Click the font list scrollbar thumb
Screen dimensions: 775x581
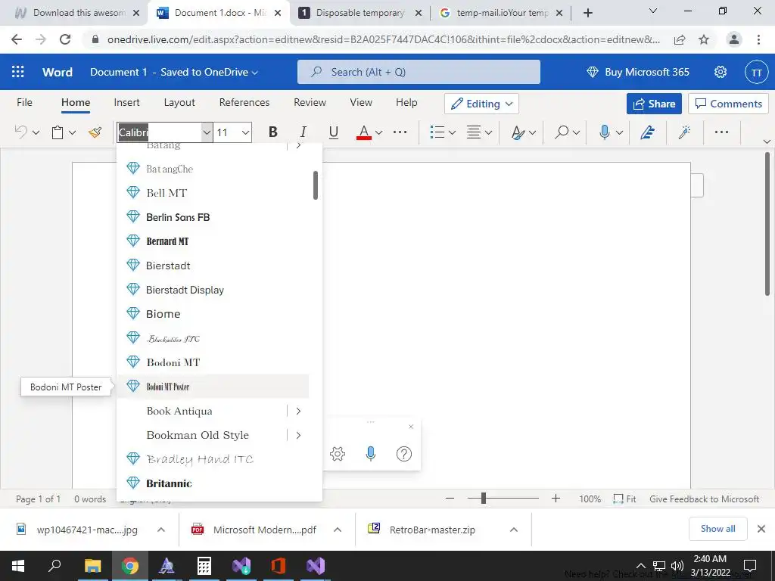pos(316,185)
